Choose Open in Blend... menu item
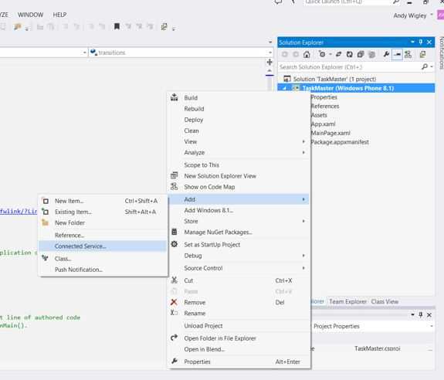This screenshot has width=444, height=380. pos(239,349)
